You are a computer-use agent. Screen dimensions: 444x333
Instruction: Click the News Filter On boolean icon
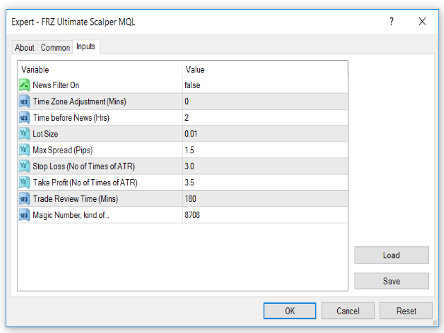click(24, 85)
